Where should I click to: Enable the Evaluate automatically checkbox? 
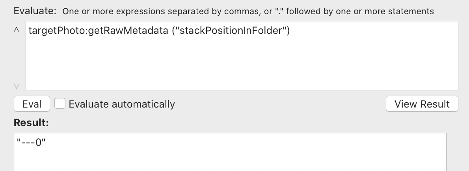(x=60, y=104)
